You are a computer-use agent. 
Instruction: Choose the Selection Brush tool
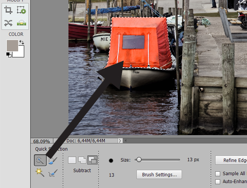tap(53, 160)
